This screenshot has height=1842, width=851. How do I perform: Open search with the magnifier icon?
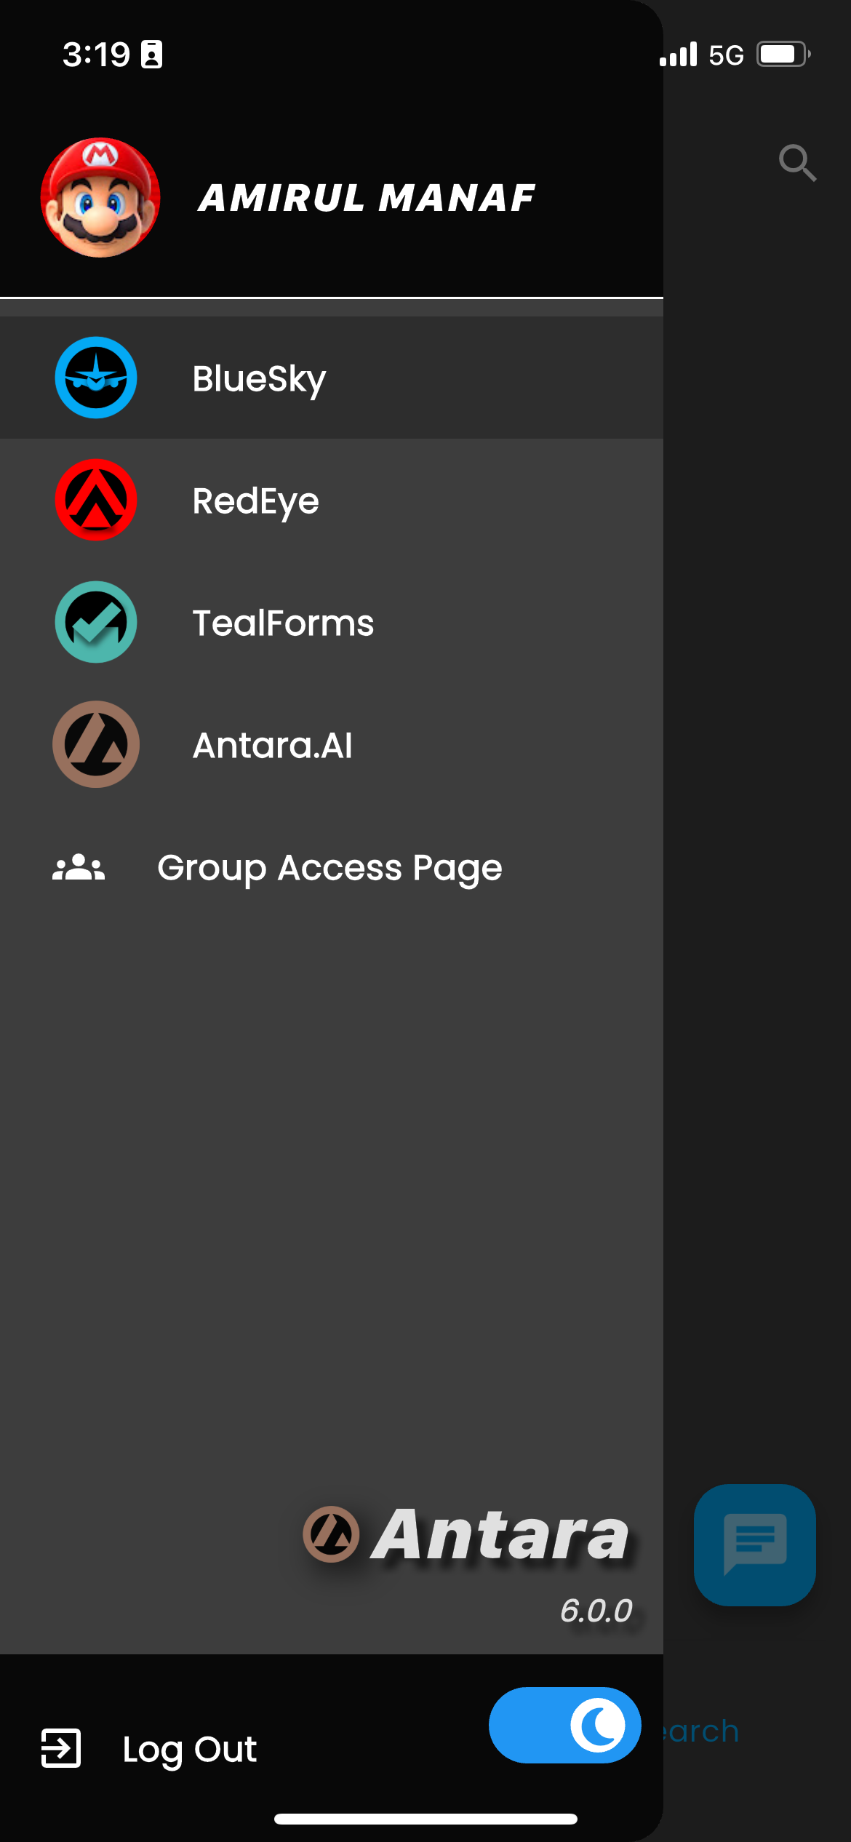pyautogui.click(x=797, y=163)
